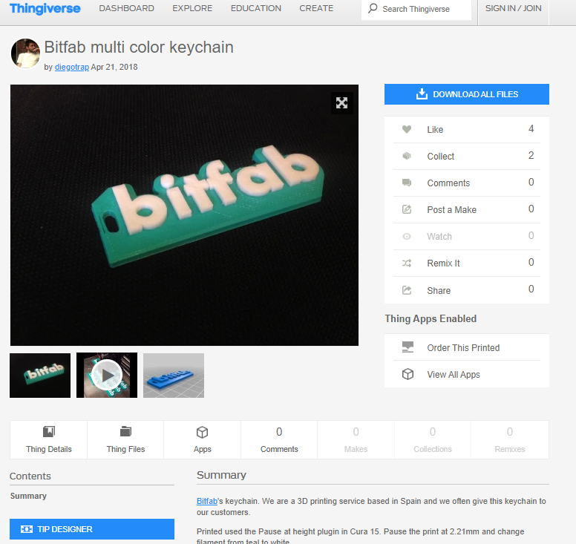Click the Tip Designer money icon
Screen dimensions: 576x544
[27, 529]
